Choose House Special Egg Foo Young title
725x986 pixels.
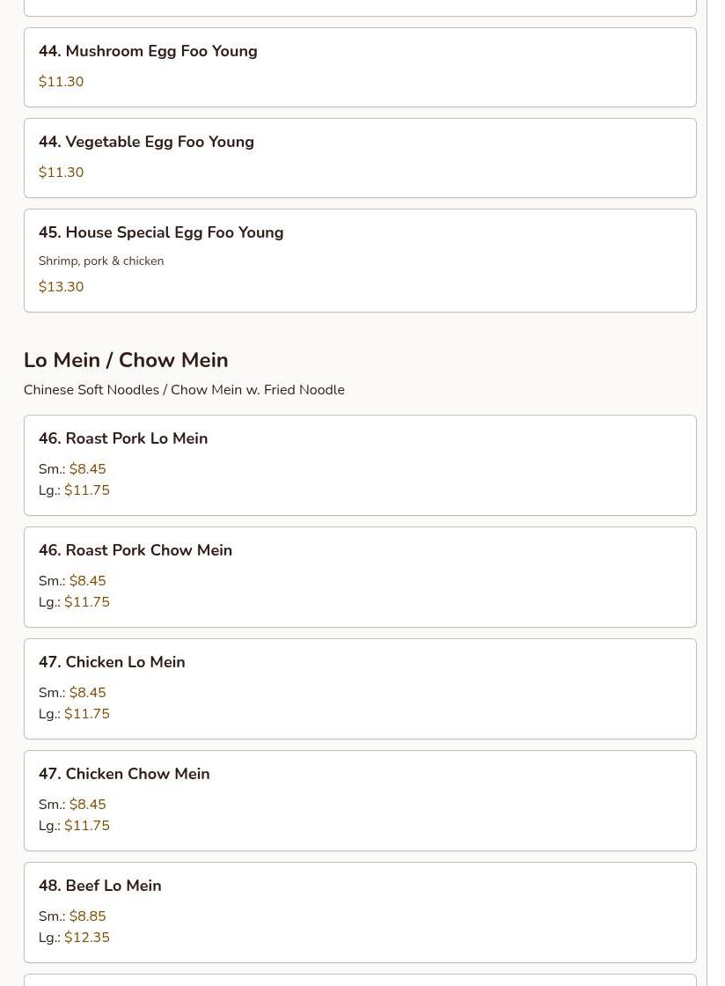coord(161,233)
